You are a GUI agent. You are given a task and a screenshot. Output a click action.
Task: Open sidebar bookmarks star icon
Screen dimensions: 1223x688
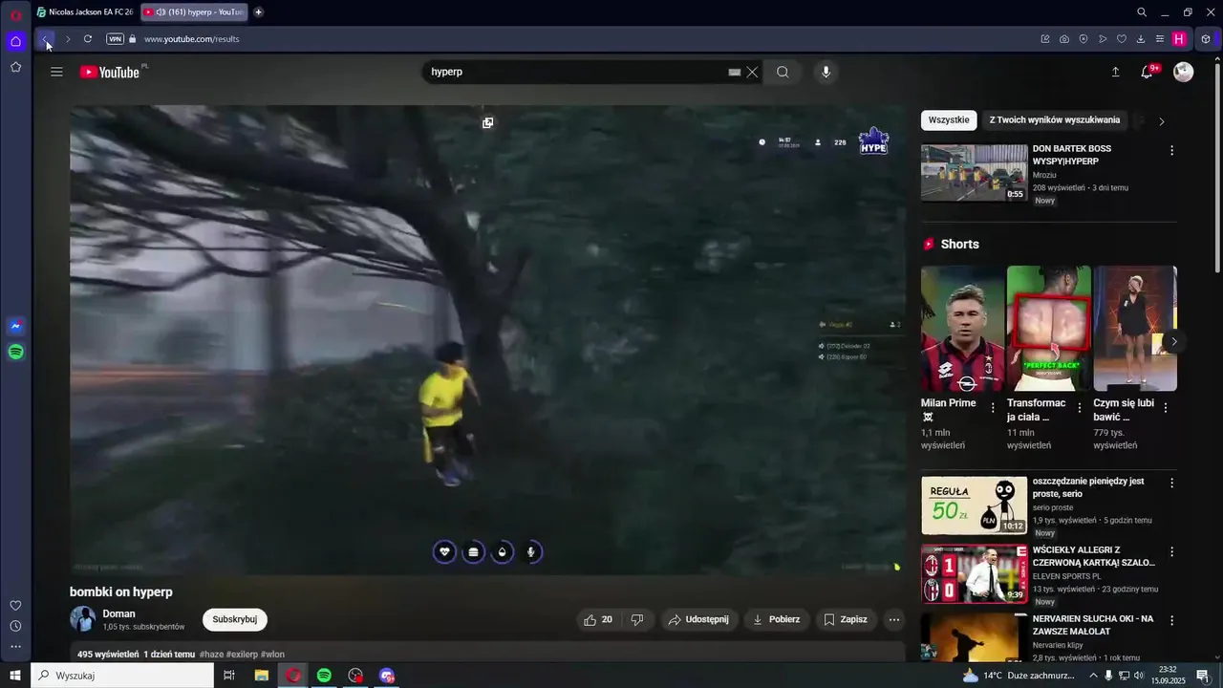point(15,67)
